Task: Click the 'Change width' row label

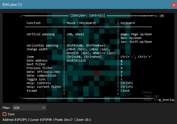Action: pos(37,49)
